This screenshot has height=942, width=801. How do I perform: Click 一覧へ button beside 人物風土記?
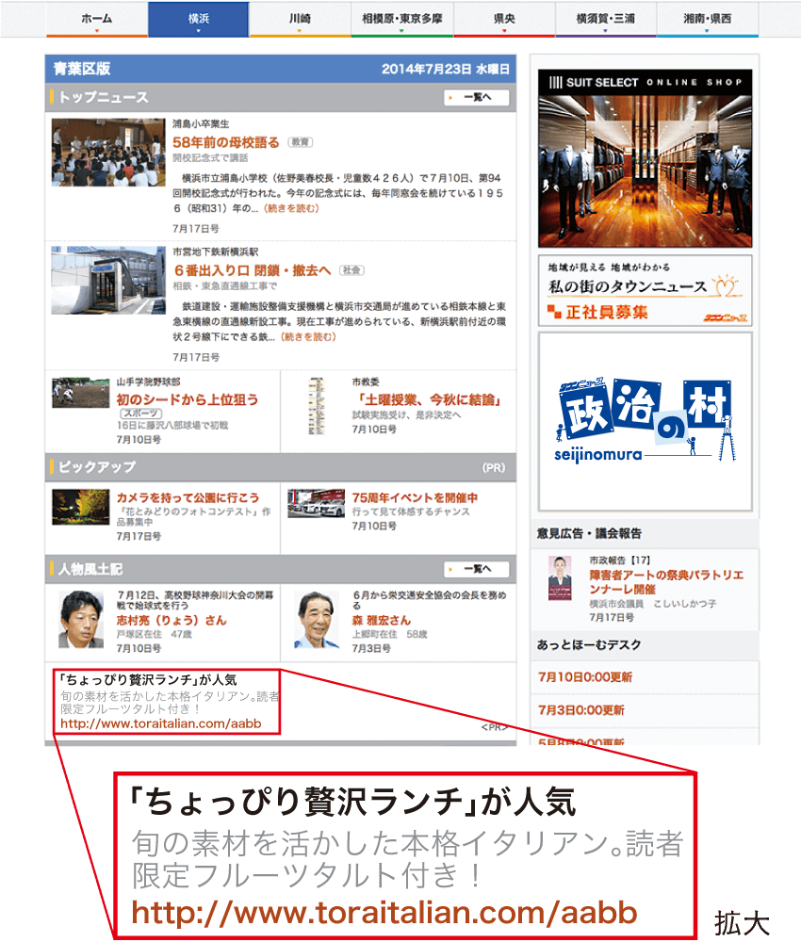(x=477, y=569)
